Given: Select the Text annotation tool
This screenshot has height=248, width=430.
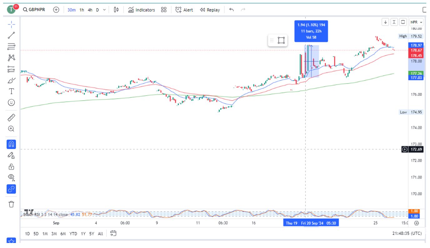Looking at the screenshot, I should pyautogui.click(x=11, y=91).
